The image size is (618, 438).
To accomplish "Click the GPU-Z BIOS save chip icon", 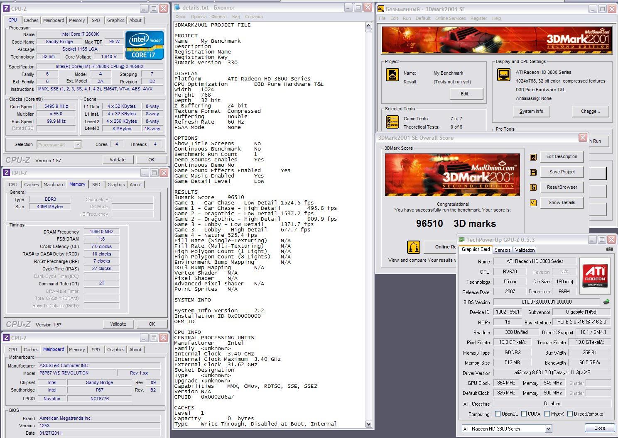I will (x=607, y=302).
